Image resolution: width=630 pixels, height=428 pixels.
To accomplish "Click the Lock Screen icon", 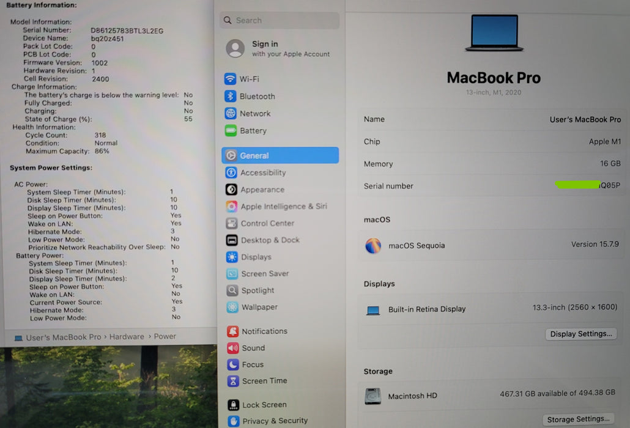I will pyautogui.click(x=234, y=405).
